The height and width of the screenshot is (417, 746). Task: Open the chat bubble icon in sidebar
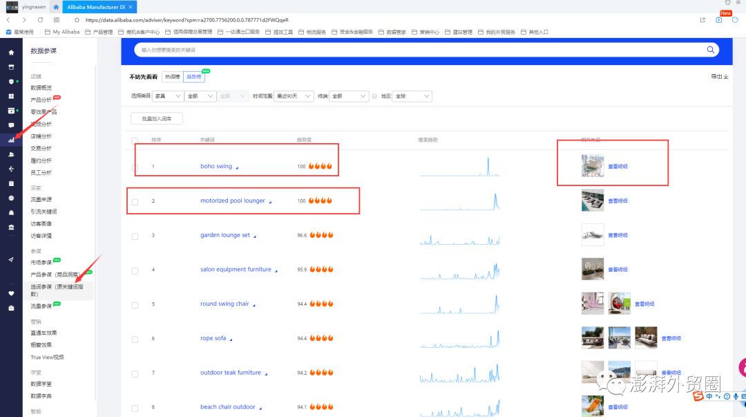click(11, 125)
